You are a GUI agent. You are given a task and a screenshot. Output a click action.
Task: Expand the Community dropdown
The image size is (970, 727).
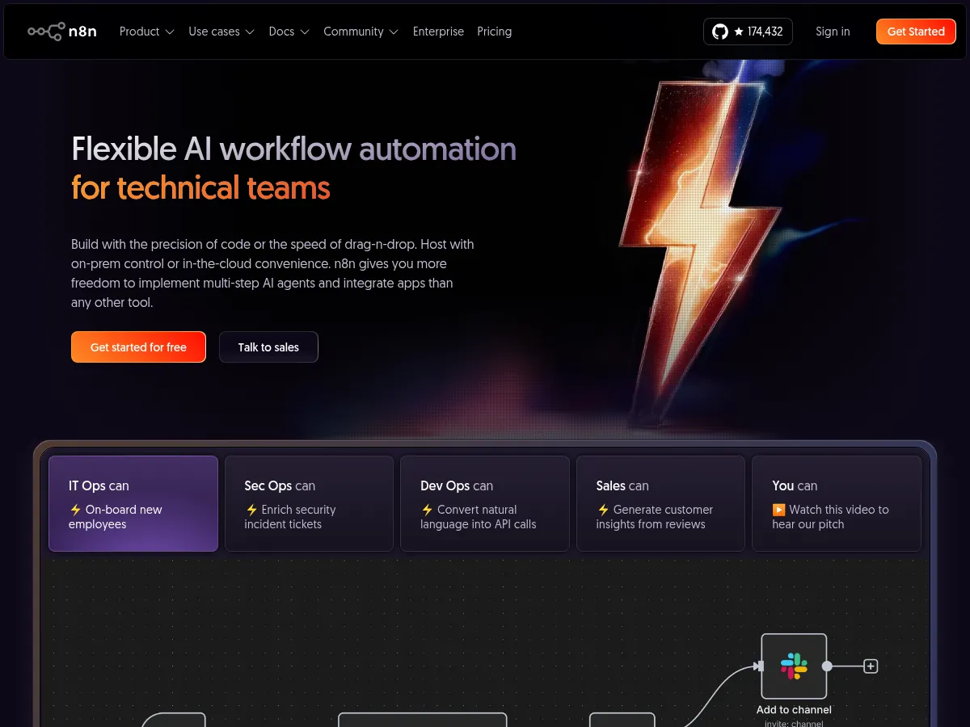click(x=361, y=32)
